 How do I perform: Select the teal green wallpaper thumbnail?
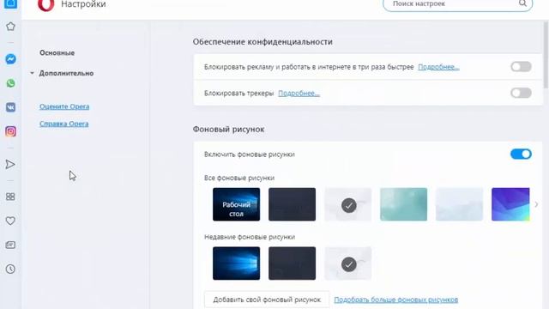coord(404,204)
